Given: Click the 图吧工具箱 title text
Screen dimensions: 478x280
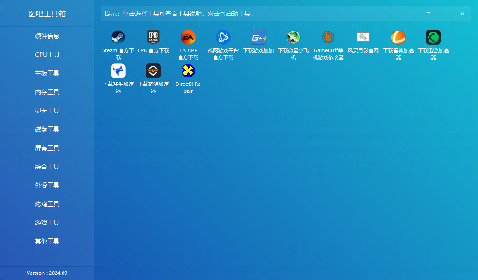Looking at the screenshot, I should click(x=47, y=14).
